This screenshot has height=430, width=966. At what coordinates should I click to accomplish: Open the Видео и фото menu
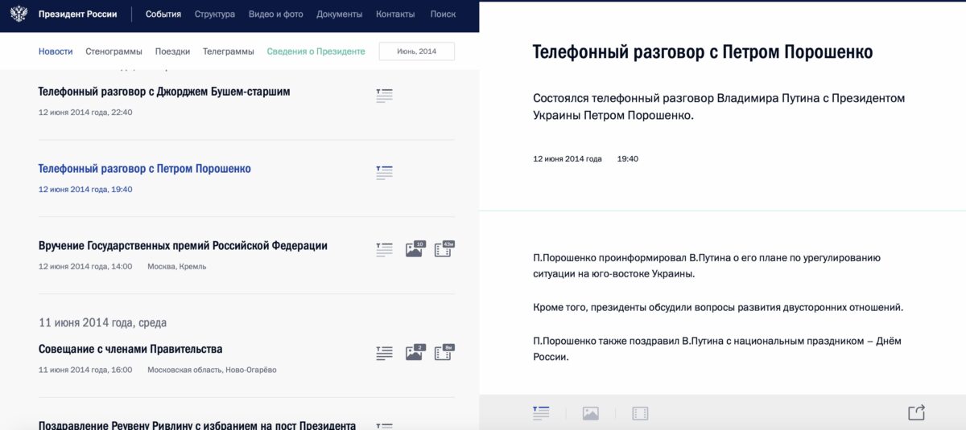[276, 14]
